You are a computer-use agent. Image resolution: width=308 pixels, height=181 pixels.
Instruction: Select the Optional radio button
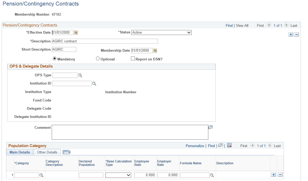(x=98, y=58)
